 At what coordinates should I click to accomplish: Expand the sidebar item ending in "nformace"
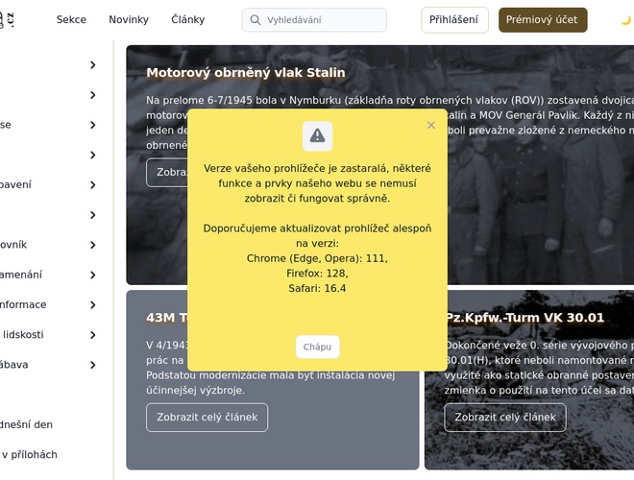pos(93,304)
